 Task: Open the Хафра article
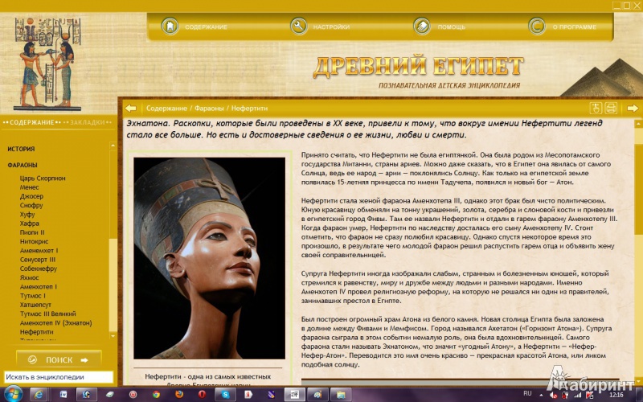click(x=30, y=224)
